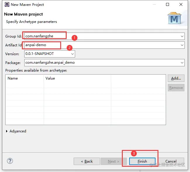Open the Package dropdown arrow
This screenshot has height=172, width=190.
182,63
